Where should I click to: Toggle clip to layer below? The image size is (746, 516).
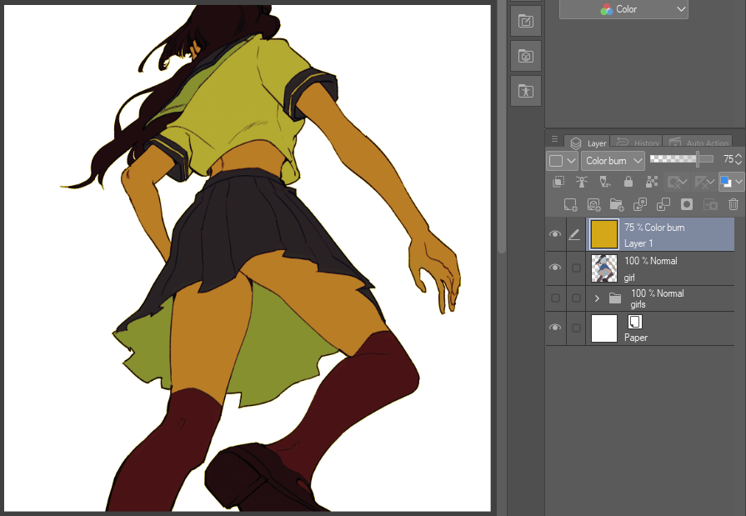558,182
